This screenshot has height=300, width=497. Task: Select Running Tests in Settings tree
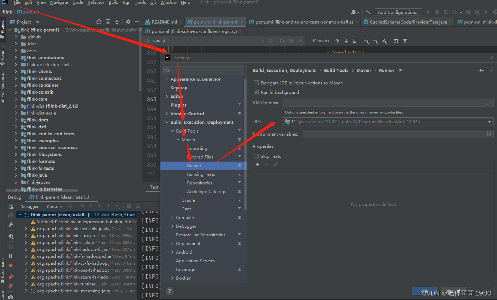coord(201,174)
